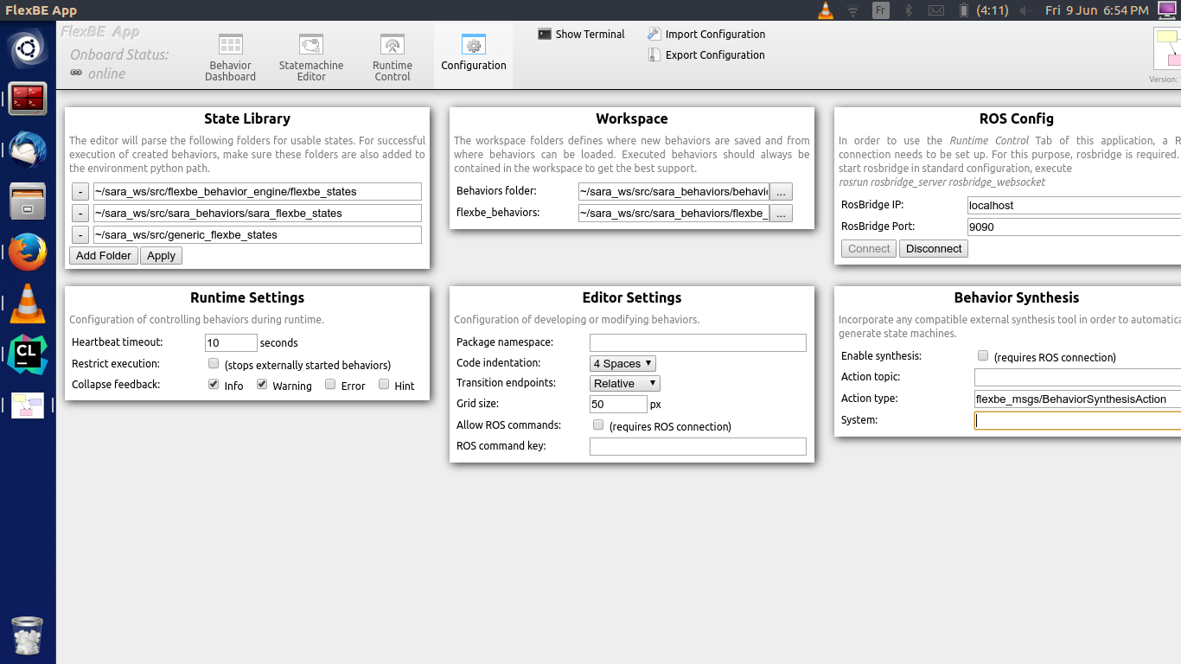The image size is (1181, 664).
Task: Click the Heartbeat timeout field
Action: (231, 342)
